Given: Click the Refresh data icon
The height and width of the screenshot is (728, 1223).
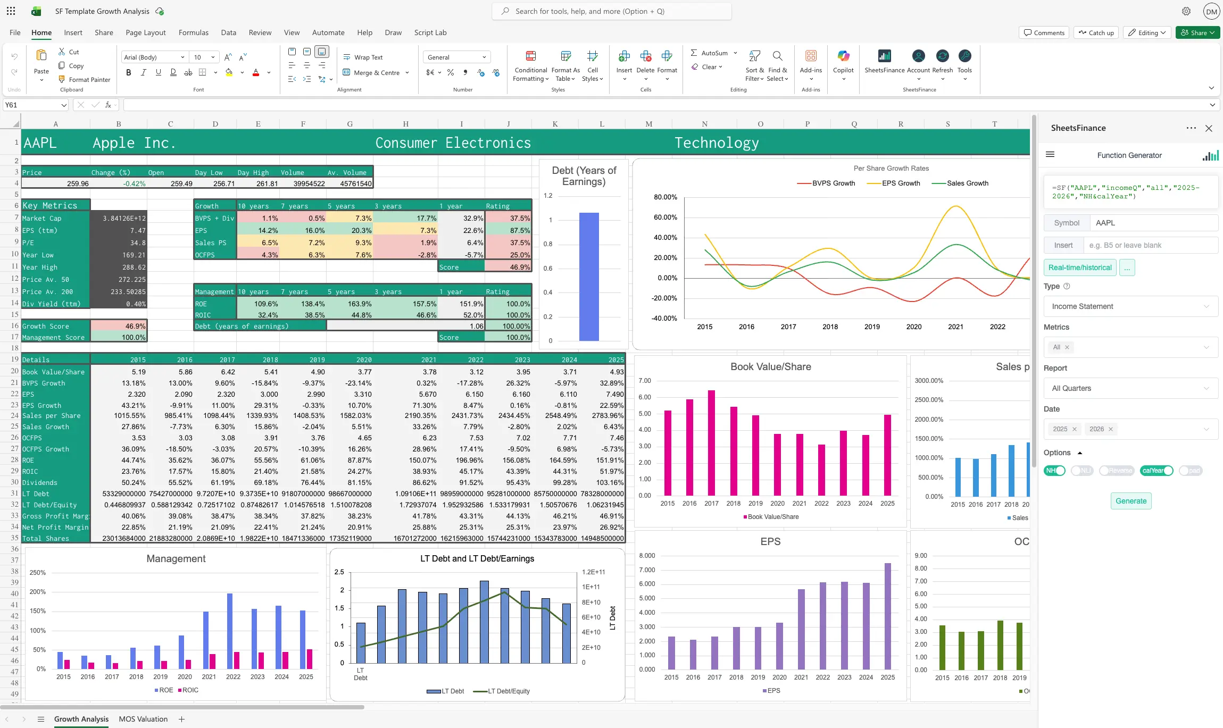Looking at the screenshot, I should 942,56.
